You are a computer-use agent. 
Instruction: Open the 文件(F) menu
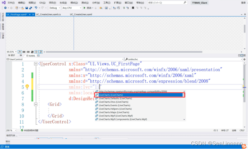click(x=11, y=3)
